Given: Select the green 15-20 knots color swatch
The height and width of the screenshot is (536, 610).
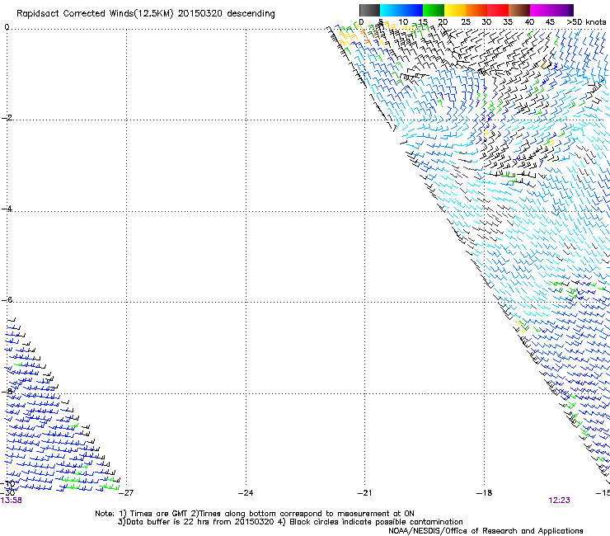Looking at the screenshot, I should pos(434,10).
